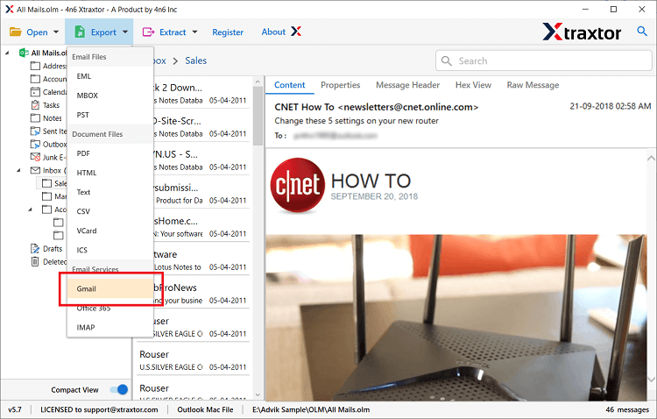Viewport: 657px width, 419px height.
Task: Choose PST export format
Action: click(109, 115)
